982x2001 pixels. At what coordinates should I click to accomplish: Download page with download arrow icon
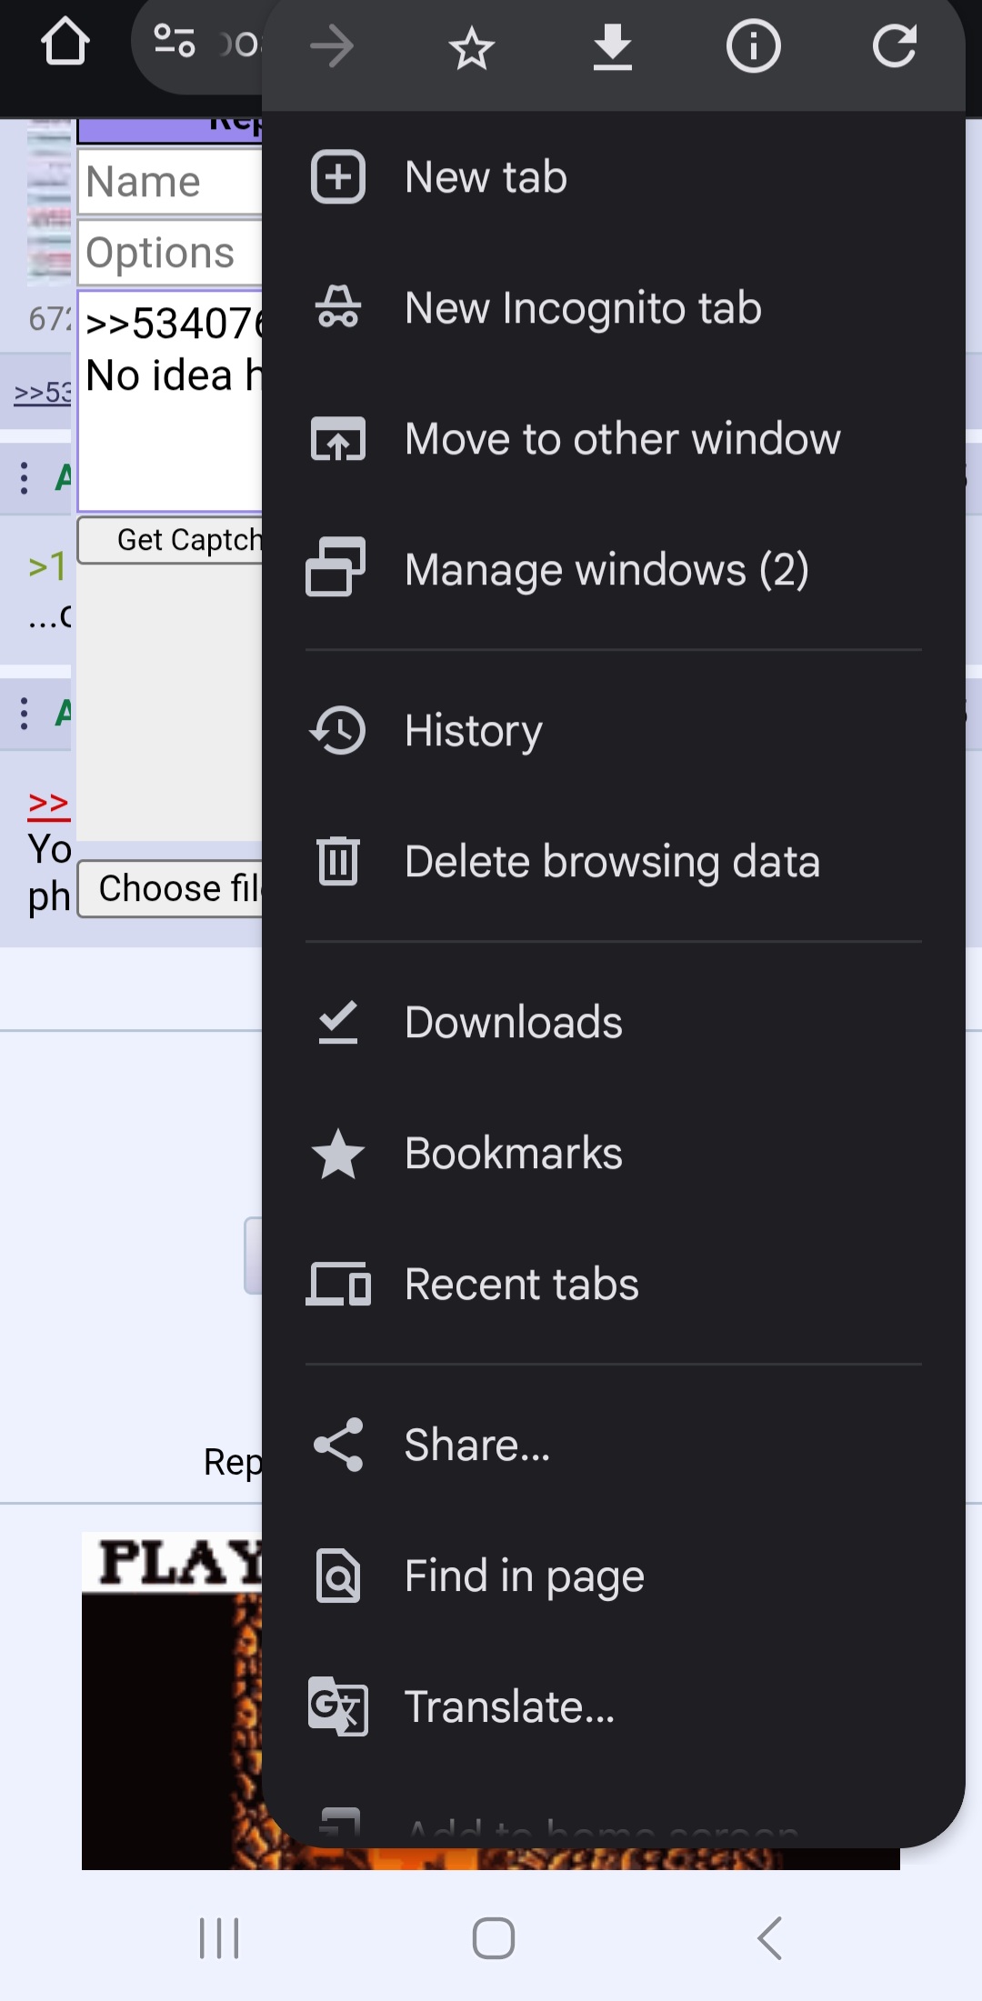tap(613, 47)
